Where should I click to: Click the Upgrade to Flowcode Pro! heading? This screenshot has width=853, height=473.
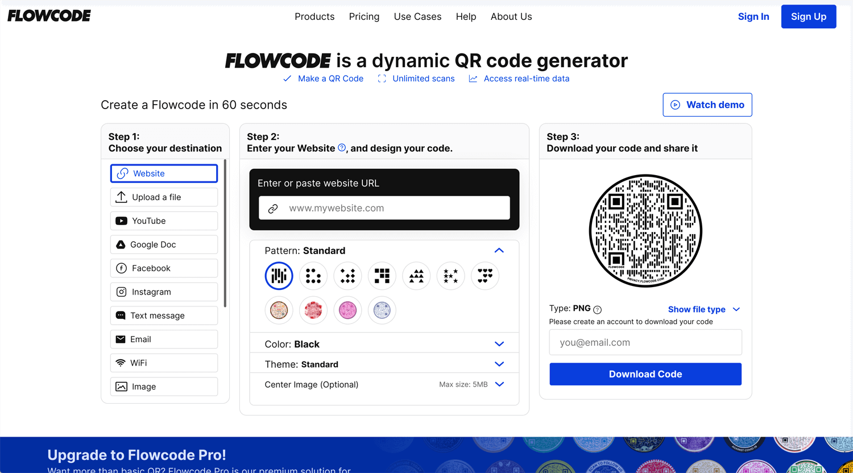[136, 455]
